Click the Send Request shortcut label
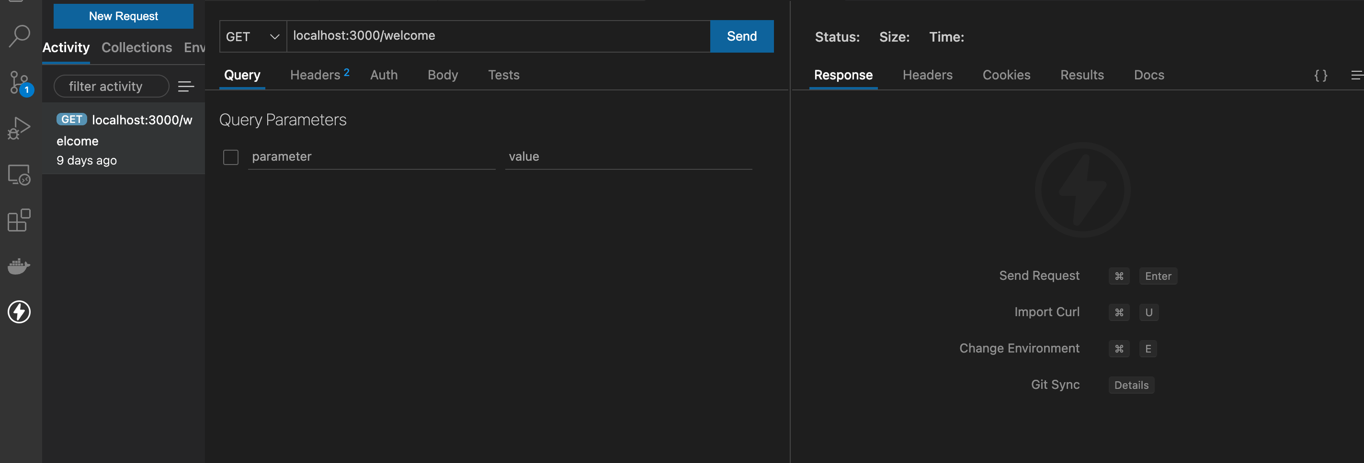The image size is (1364, 463). 1039,276
